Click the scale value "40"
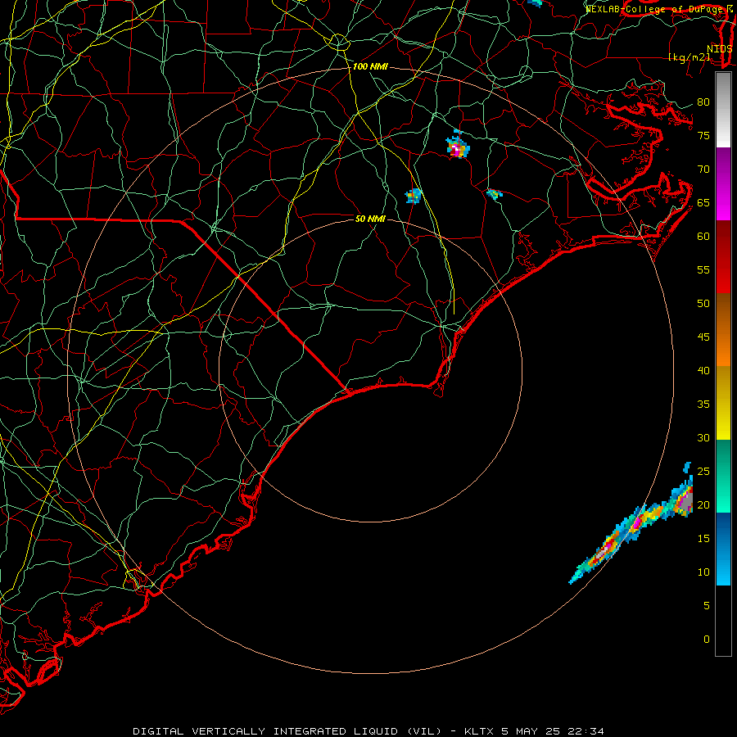Screen dimensions: 737x737 [x=703, y=371]
